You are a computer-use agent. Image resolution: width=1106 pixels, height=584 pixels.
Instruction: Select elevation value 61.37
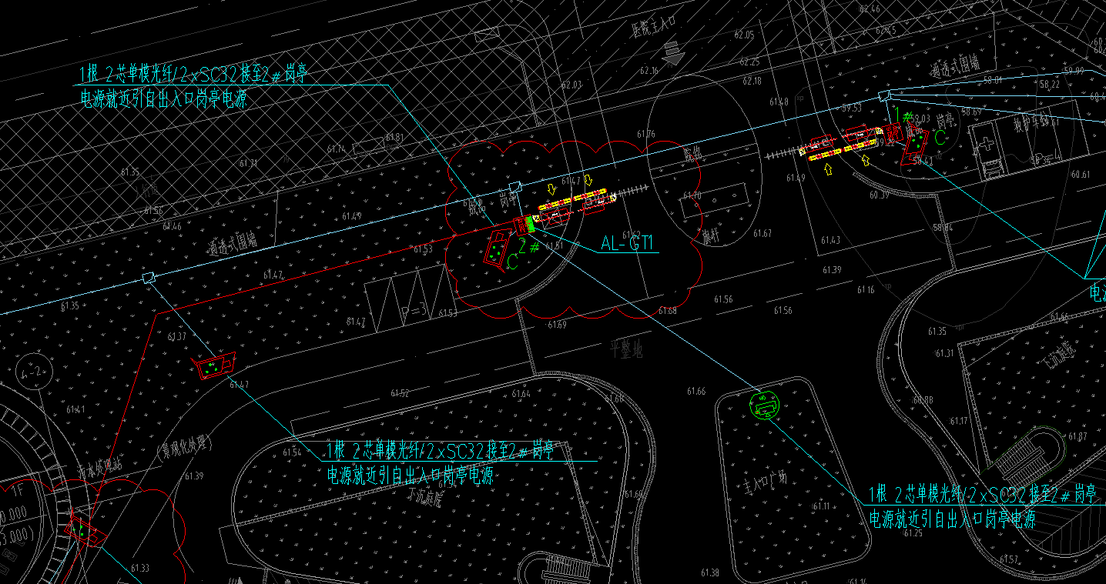[177, 336]
